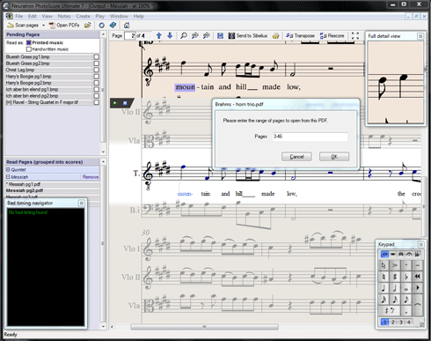Toggle the Full detail view panel button
Viewport: 431px width, 341px height.
(x=420, y=36)
